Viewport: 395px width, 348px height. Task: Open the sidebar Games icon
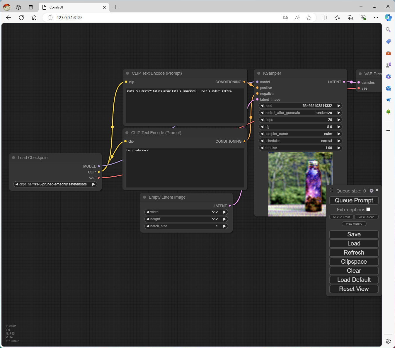click(x=388, y=65)
